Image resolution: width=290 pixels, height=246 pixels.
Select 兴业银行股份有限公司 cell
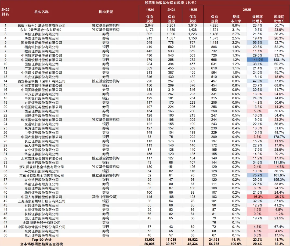point(41,180)
